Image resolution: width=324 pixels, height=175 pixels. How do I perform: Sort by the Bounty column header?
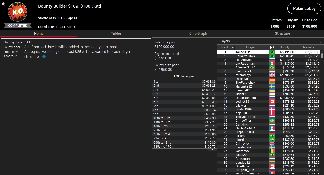point(285,47)
